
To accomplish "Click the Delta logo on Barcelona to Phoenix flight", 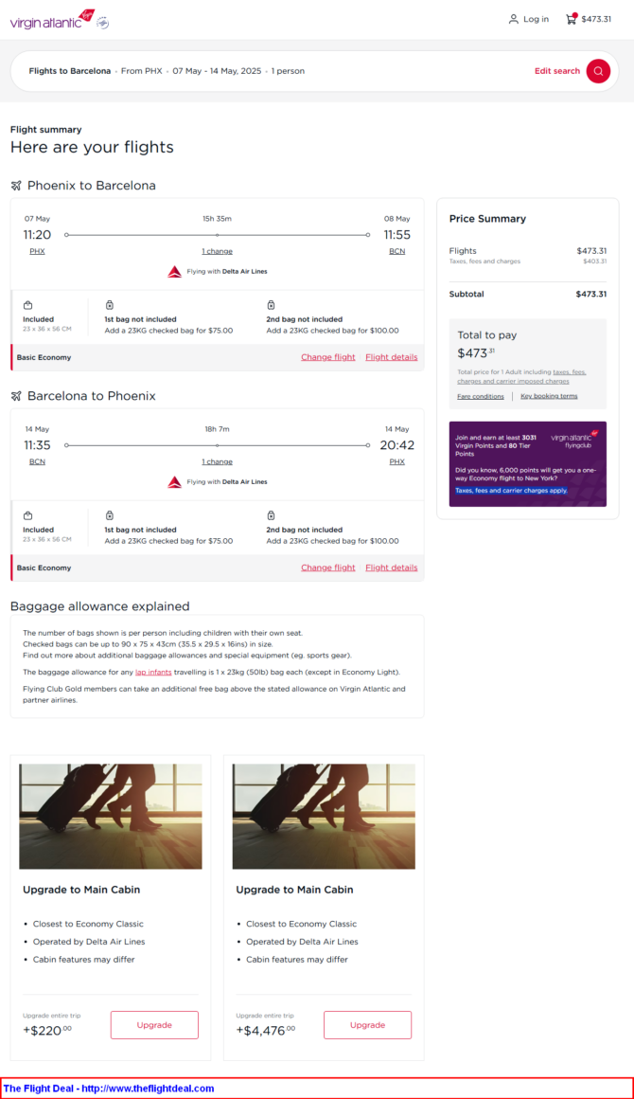I will tap(174, 482).
